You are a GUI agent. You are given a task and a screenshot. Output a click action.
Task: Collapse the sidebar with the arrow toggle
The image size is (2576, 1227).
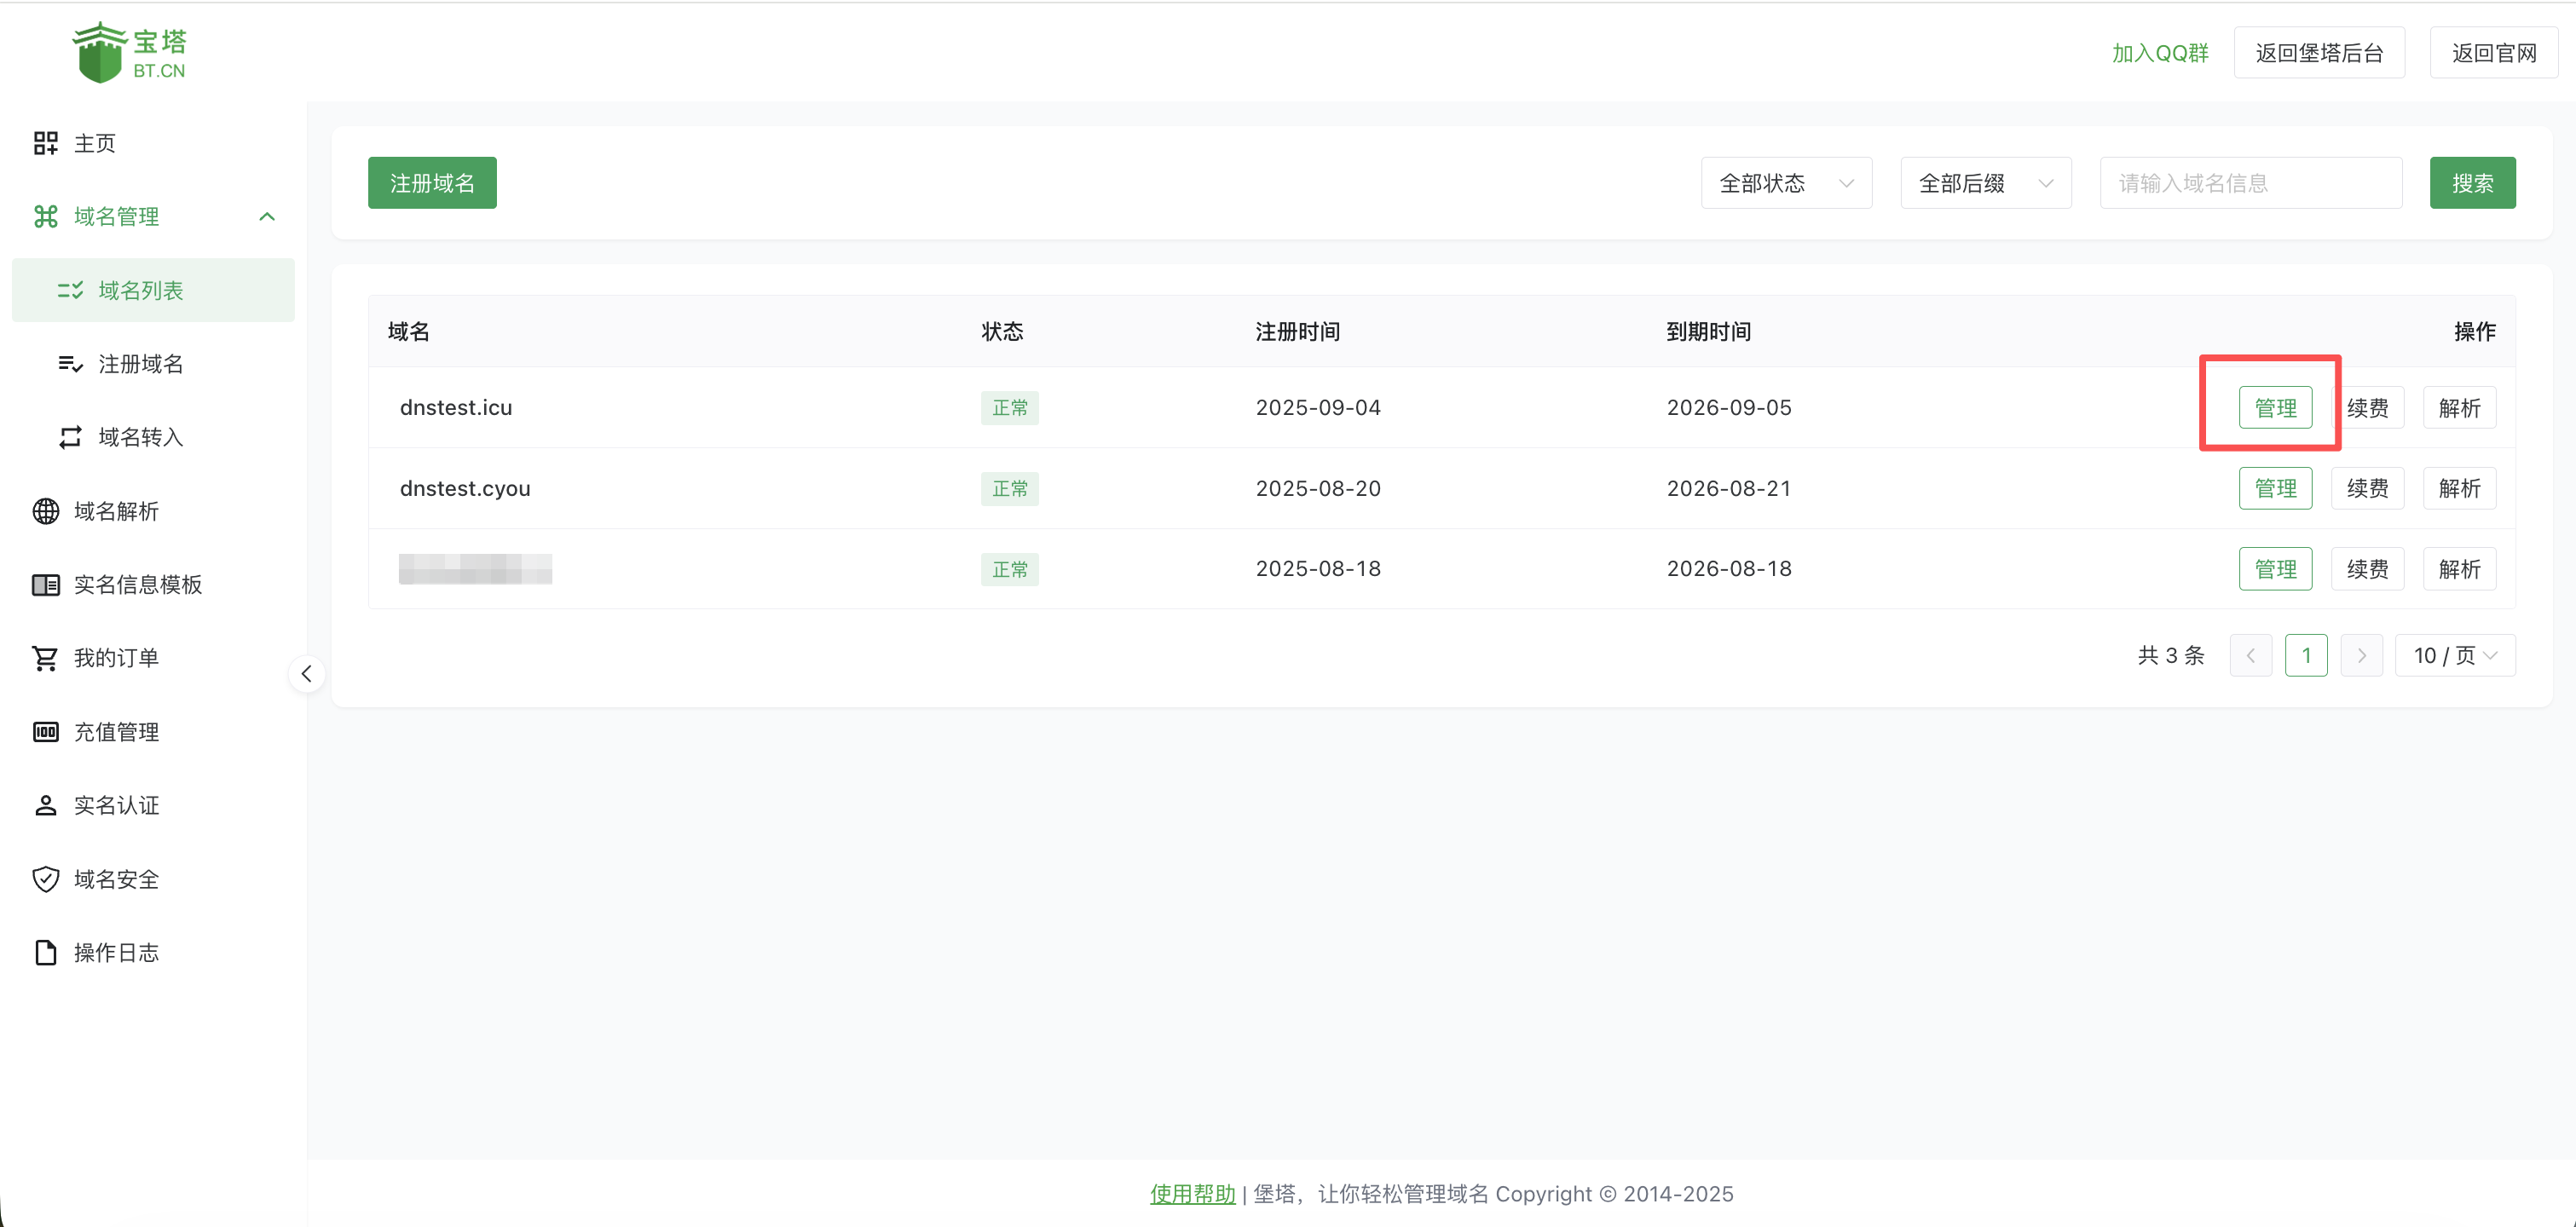tap(307, 673)
